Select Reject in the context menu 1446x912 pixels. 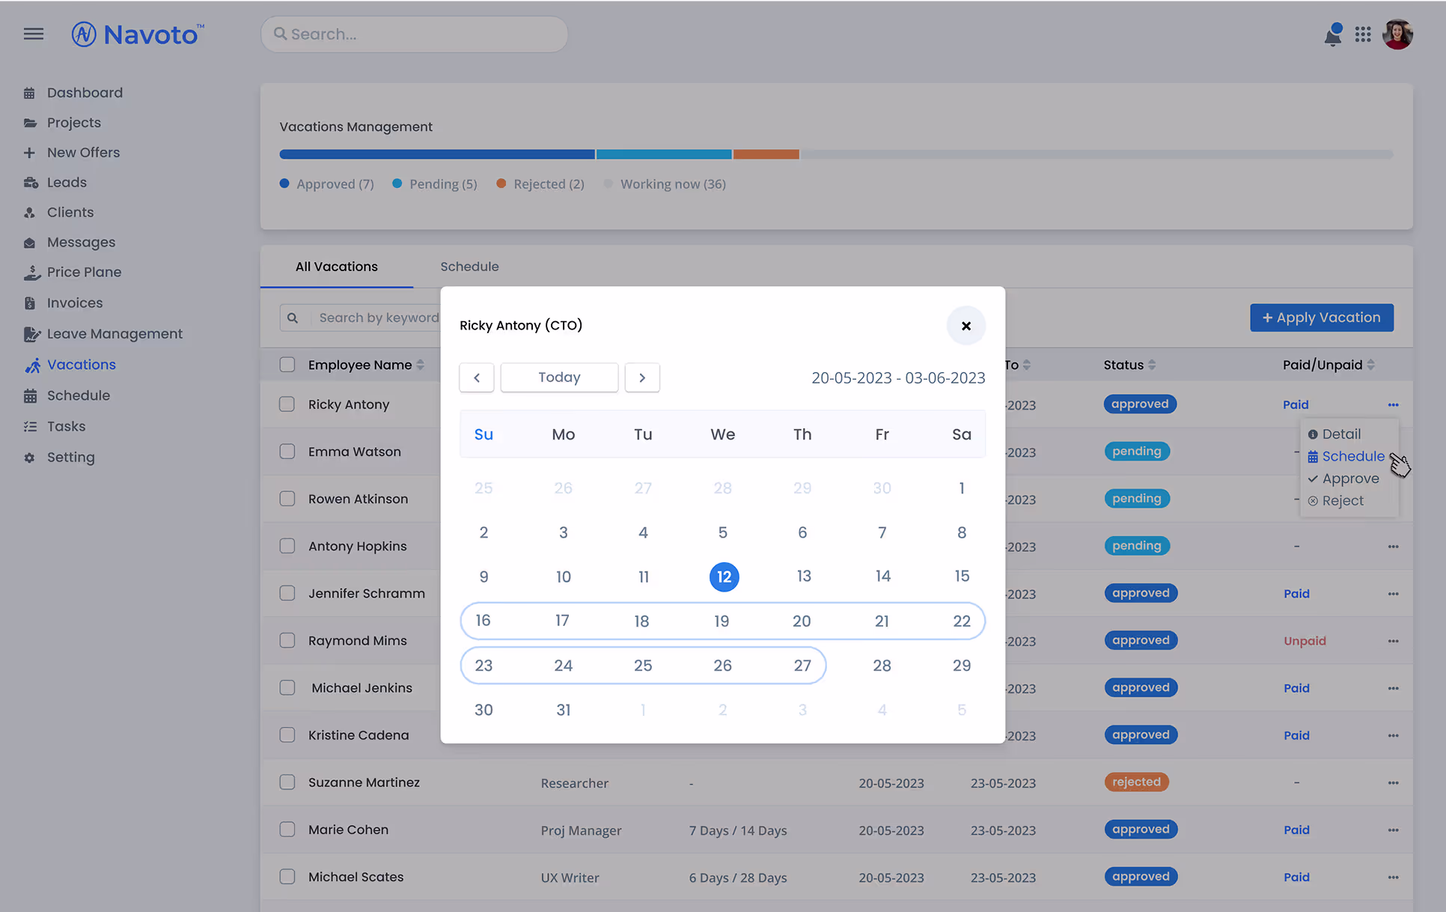[1336, 501]
